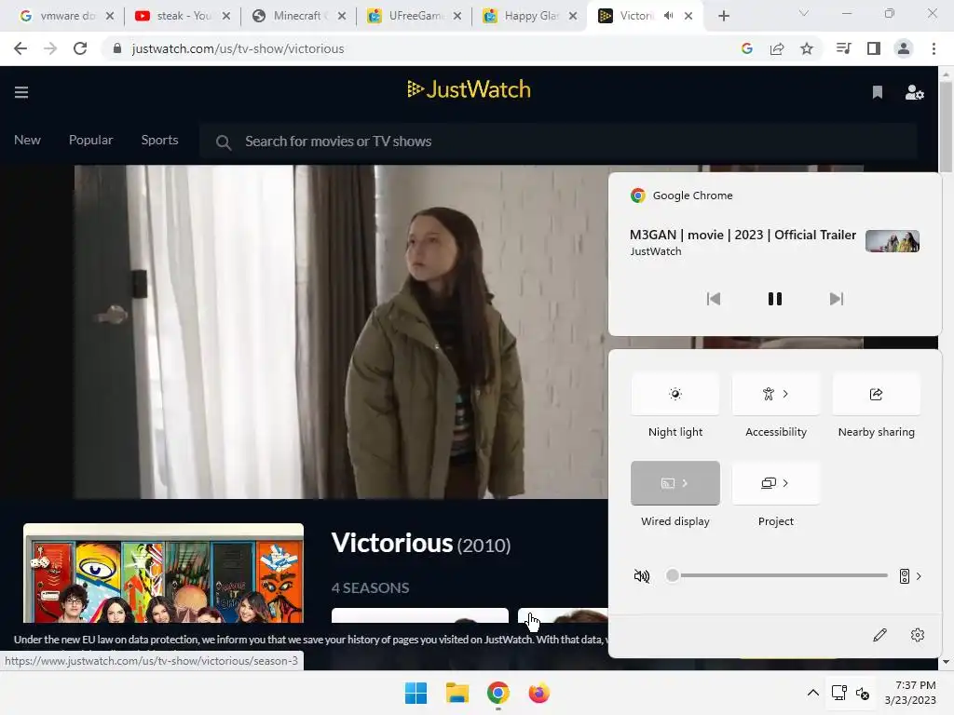Image resolution: width=954 pixels, height=715 pixels.
Task: Open the clock showing 7:37 PM
Action: click(x=910, y=693)
